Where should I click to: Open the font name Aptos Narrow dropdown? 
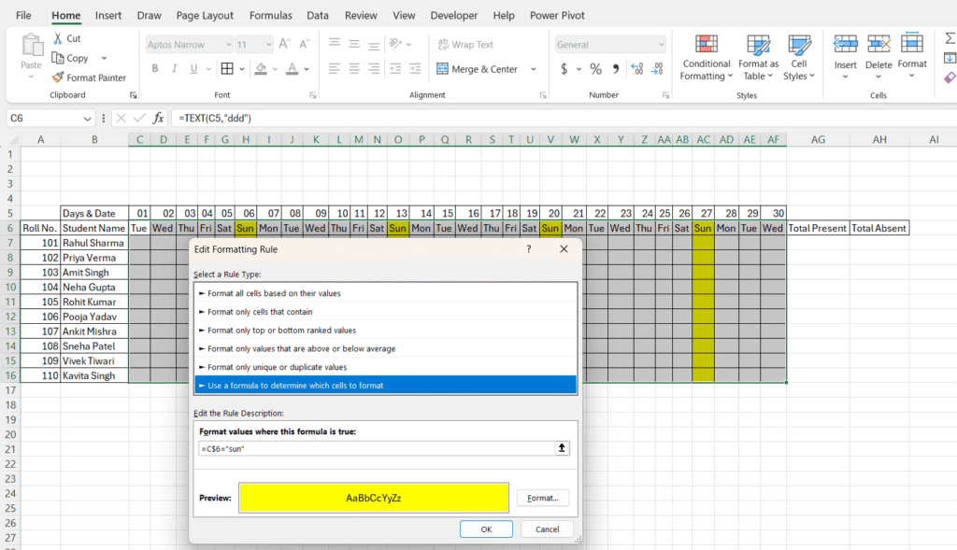pyautogui.click(x=229, y=45)
